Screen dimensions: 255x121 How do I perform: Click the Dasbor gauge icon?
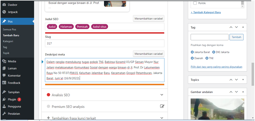click(x=4, y=5)
